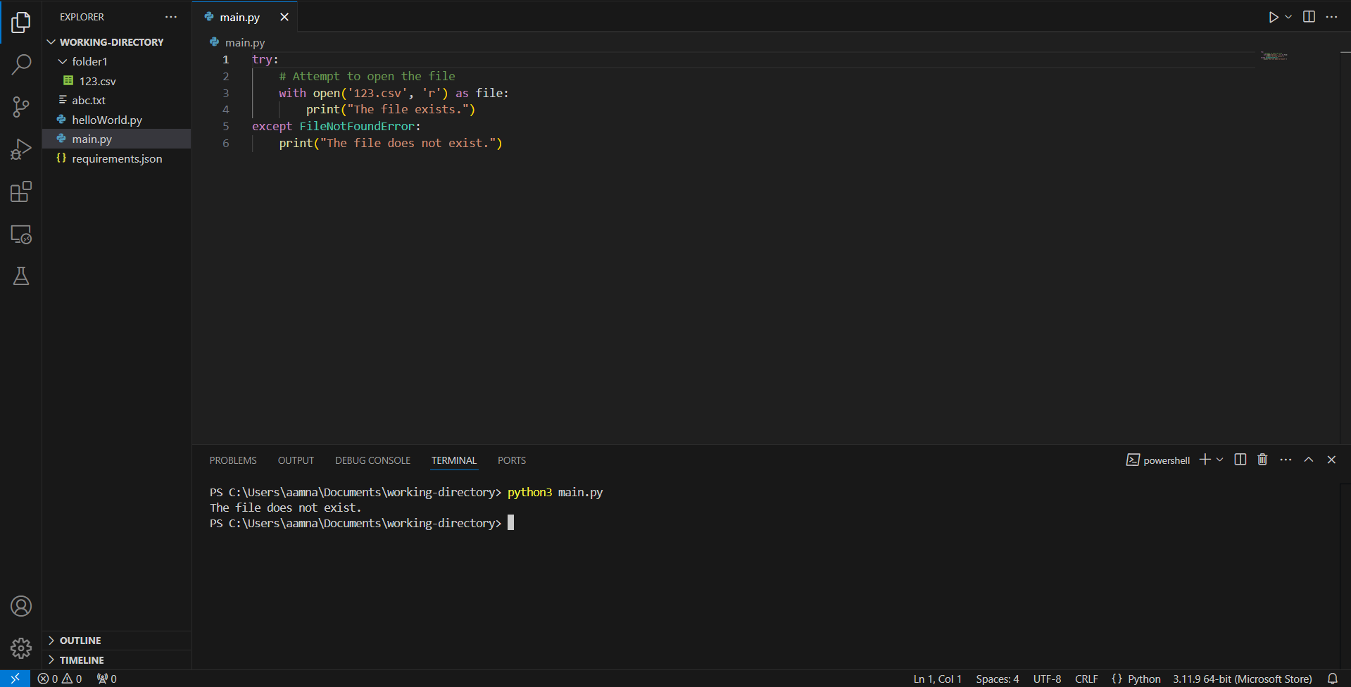
Task: Open the run options dropdown arrow
Action: [1287, 16]
